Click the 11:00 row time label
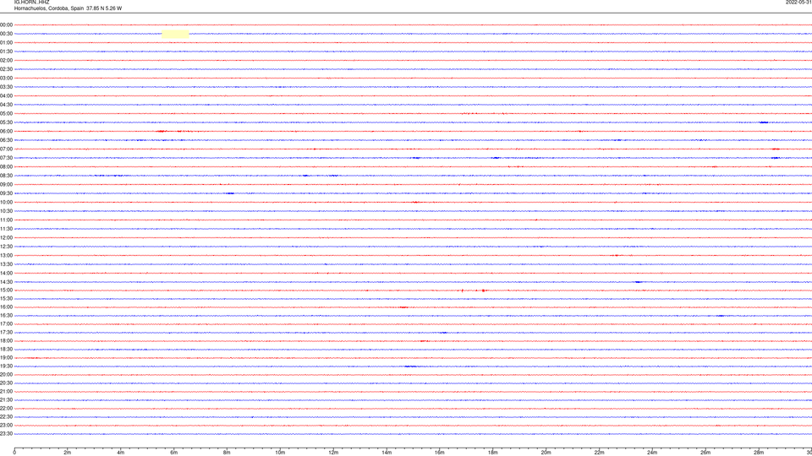 coord(6,220)
